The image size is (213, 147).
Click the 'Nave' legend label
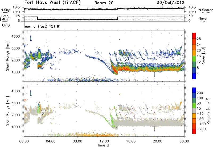tap(203, 19)
